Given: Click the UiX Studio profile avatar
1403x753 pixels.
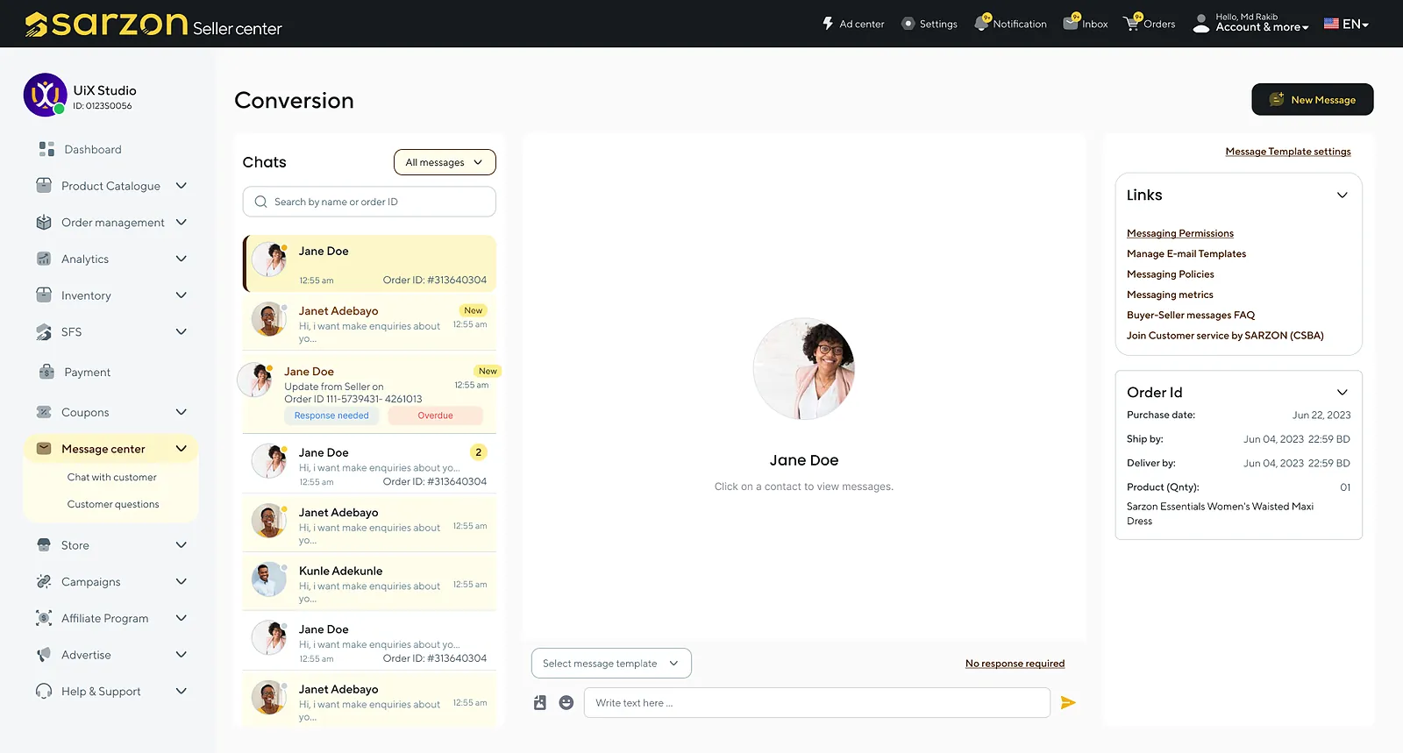Looking at the screenshot, I should click(x=45, y=95).
